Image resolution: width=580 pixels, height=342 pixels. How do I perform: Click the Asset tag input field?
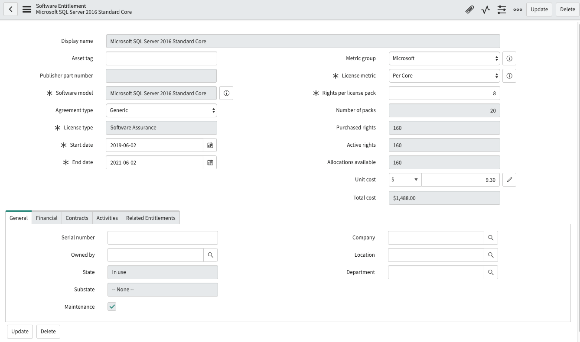[161, 58]
